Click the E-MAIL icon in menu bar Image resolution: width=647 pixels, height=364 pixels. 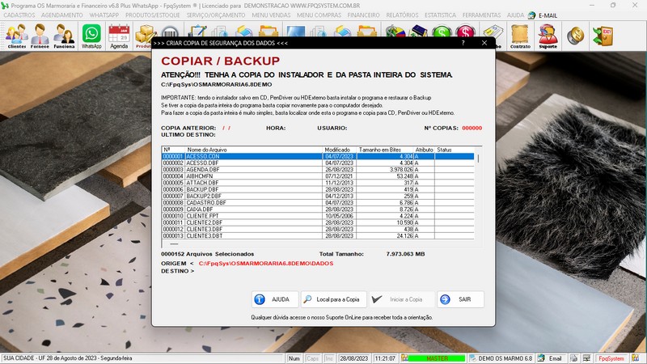coord(547,15)
